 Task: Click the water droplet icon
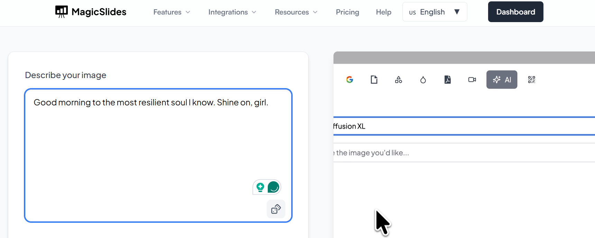point(423,80)
